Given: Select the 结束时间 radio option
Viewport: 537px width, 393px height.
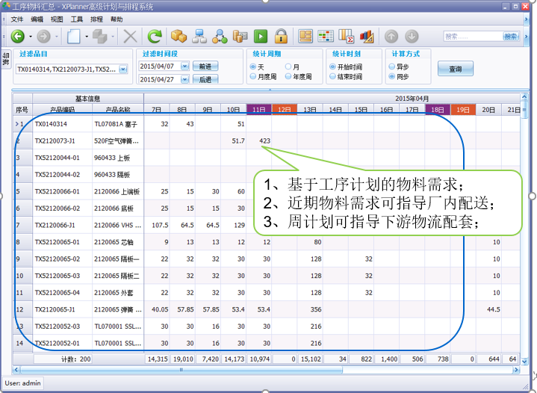Looking at the screenshot, I should click(x=332, y=77).
